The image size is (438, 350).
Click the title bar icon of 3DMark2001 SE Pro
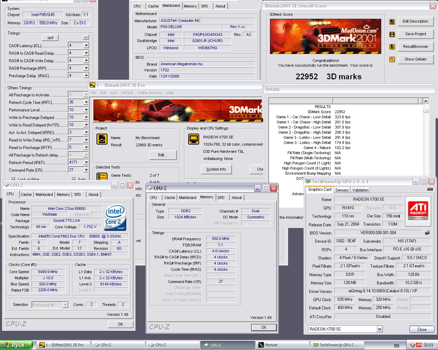[x=92, y=85]
